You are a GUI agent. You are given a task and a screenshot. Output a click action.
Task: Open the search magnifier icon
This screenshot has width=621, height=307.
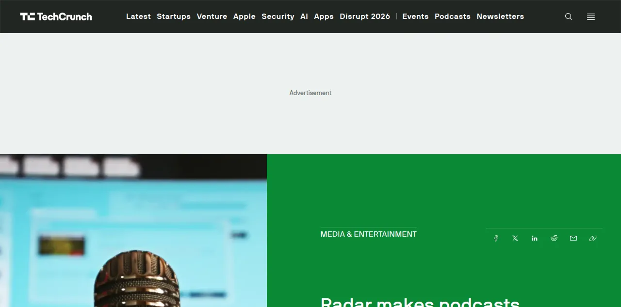point(569,16)
